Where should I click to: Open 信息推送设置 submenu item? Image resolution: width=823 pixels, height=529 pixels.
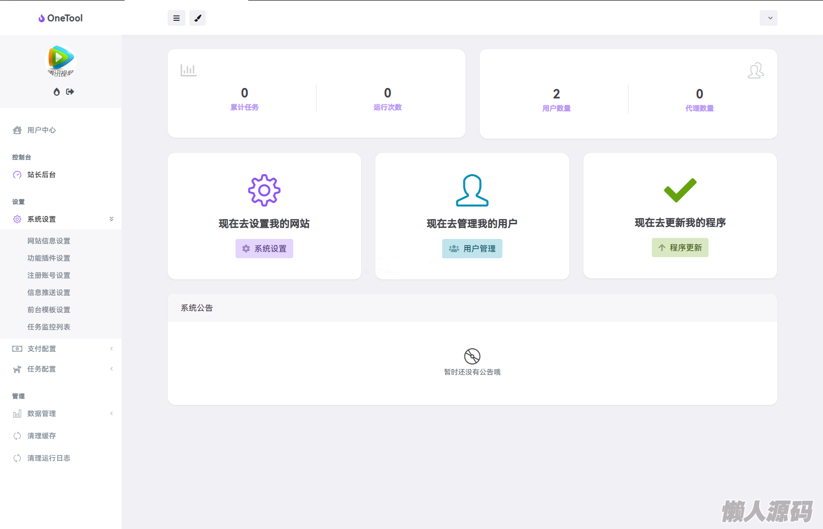(49, 293)
